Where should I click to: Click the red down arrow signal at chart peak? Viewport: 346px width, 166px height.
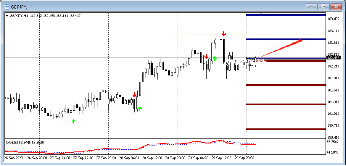point(224,34)
